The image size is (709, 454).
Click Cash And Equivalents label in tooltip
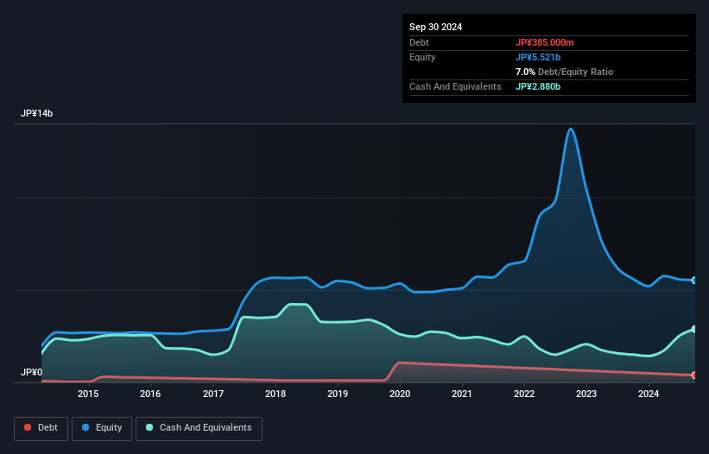[x=455, y=86]
